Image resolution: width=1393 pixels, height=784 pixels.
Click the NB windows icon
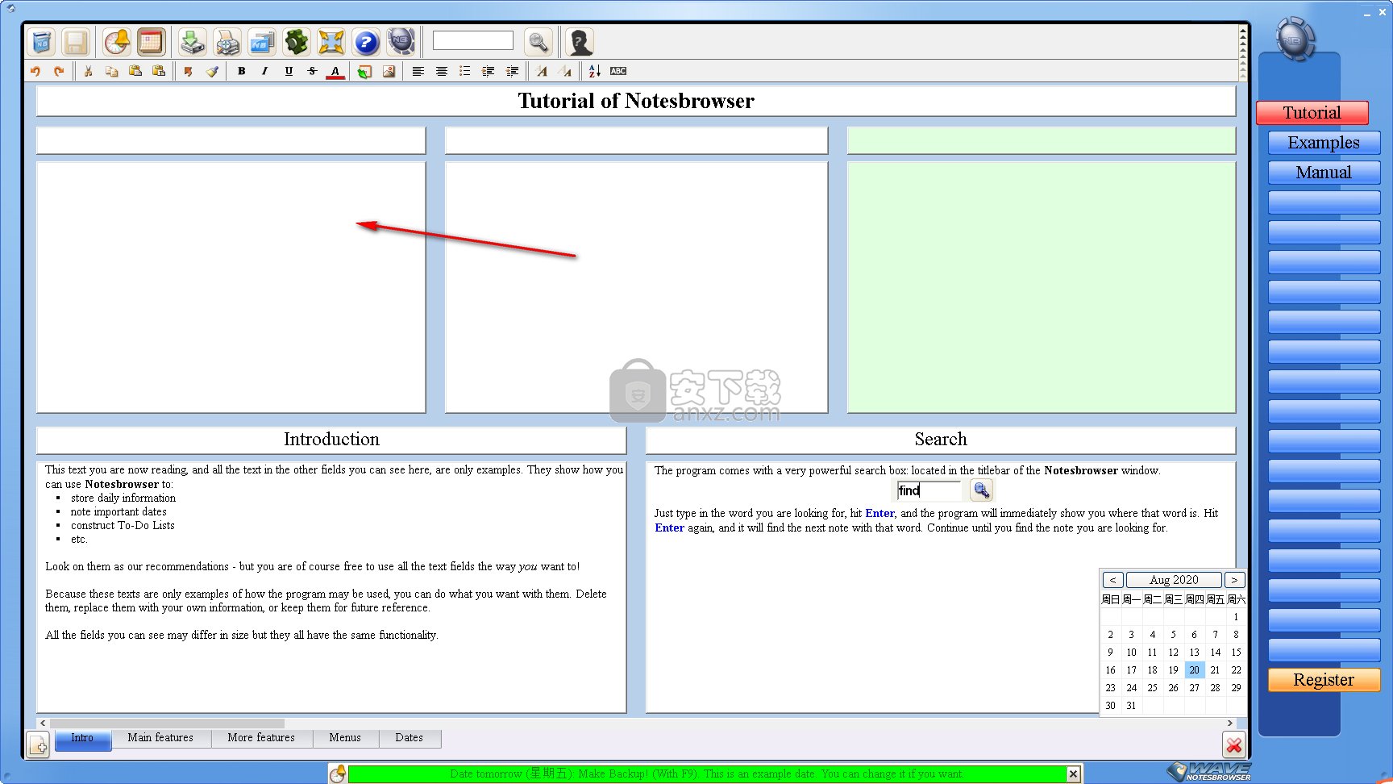click(262, 41)
